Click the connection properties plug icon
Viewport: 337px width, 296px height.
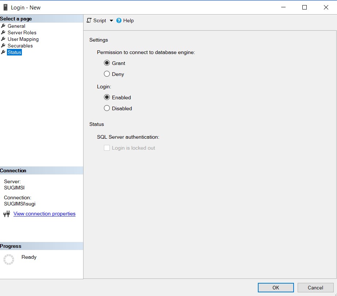click(x=7, y=214)
